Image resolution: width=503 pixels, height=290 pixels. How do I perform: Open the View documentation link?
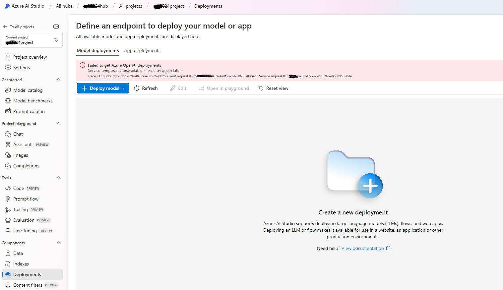pos(362,248)
